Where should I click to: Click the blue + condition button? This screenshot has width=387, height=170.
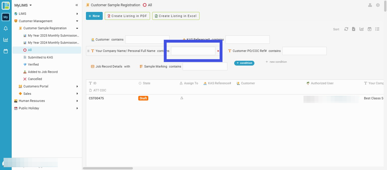244,63
